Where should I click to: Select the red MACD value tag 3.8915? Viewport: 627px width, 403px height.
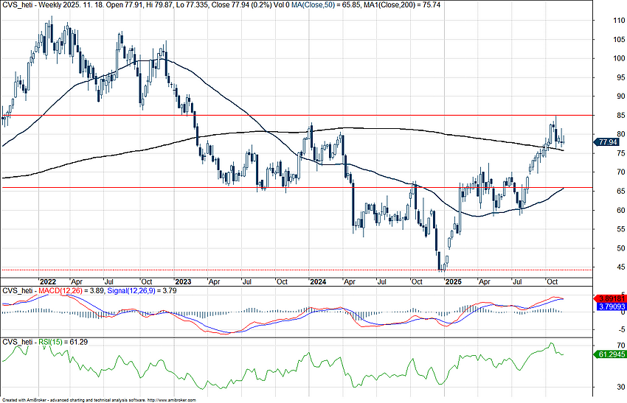(x=609, y=298)
